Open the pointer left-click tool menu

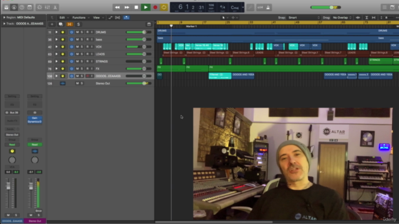point(225,17)
